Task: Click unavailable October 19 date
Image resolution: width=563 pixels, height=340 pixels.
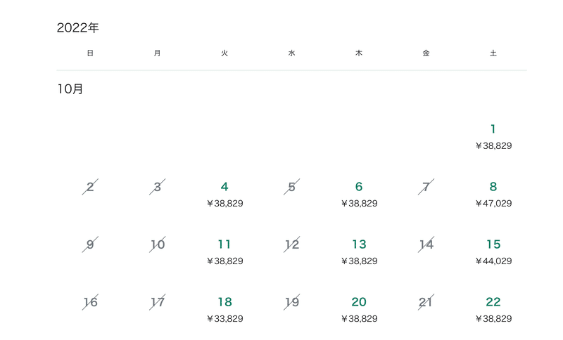Action: coord(291,302)
